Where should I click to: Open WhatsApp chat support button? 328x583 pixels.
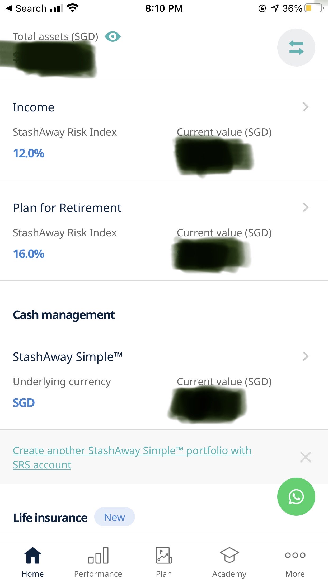(x=296, y=497)
